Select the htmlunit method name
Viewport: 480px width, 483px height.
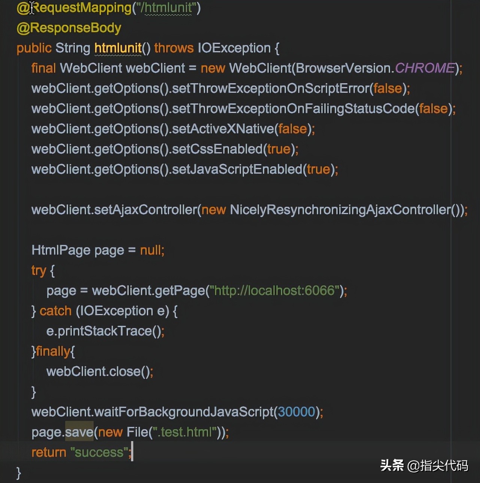[x=118, y=48]
